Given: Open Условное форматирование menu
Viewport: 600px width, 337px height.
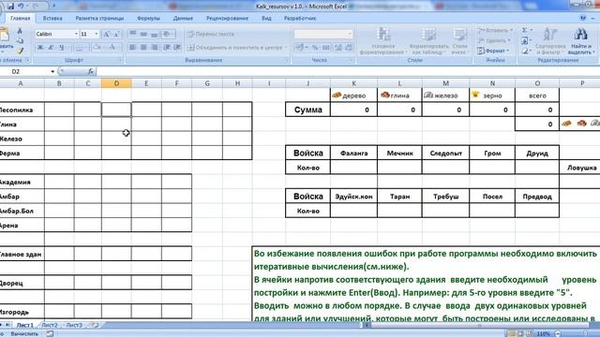Looking at the screenshot, I should coord(382,41).
